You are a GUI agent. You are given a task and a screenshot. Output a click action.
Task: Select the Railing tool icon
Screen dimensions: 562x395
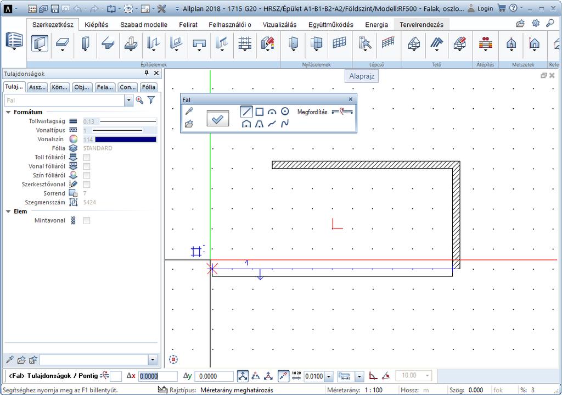(388, 42)
